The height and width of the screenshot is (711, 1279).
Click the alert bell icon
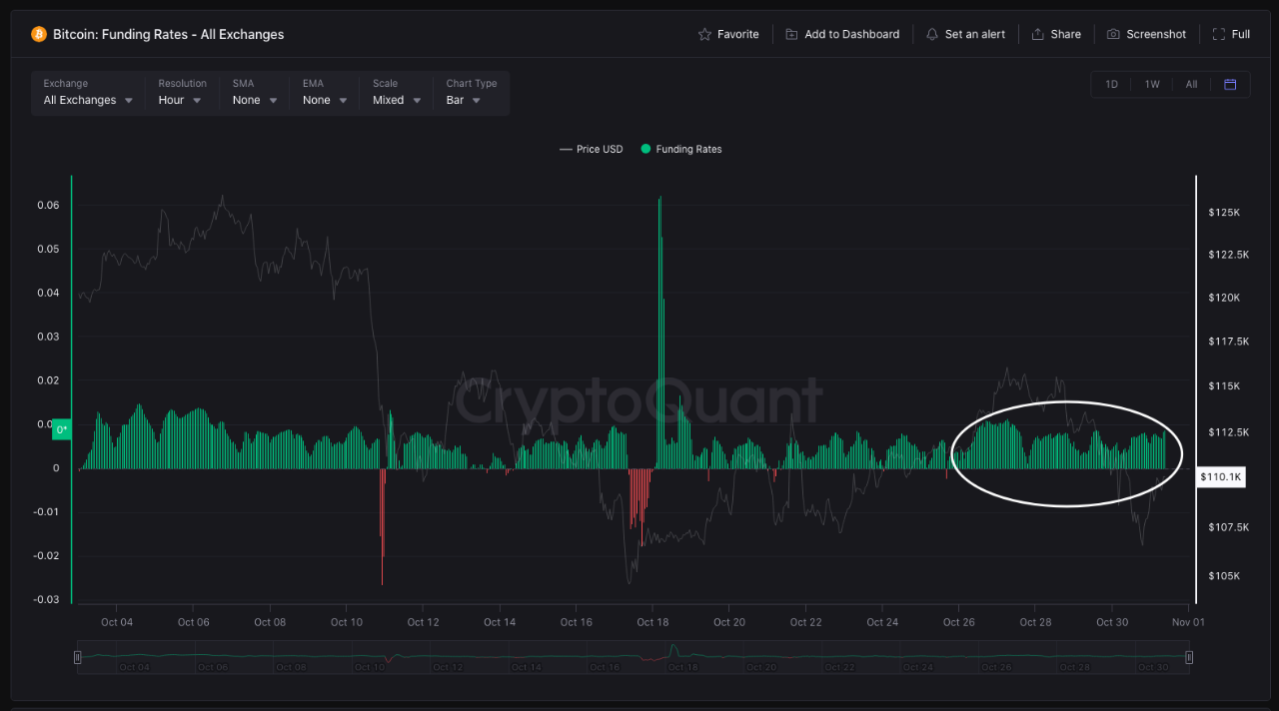[932, 34]
